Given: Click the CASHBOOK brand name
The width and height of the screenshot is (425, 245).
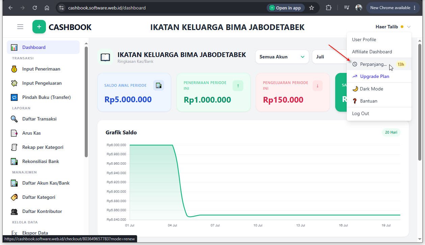Looking at the screenshot, I should click(70, 27).
